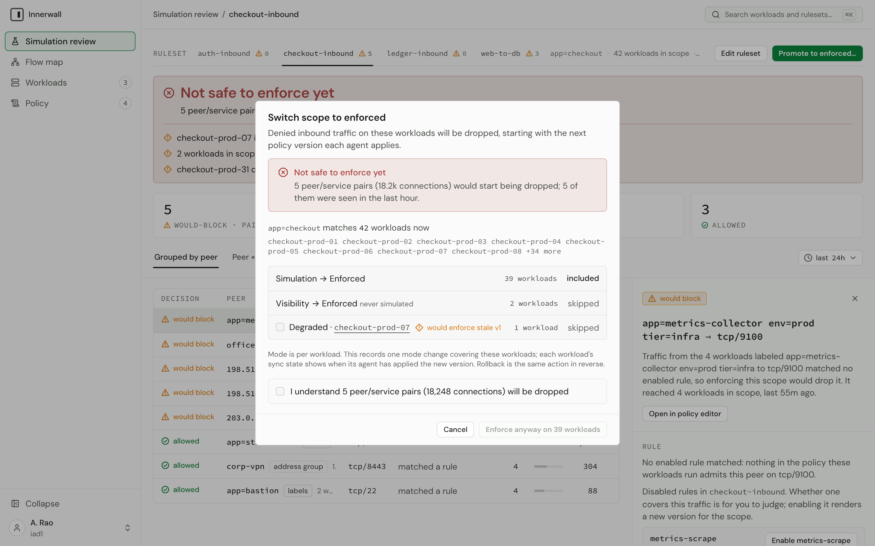The width and height of the screenshot is (875, 546).
Task: Open Policy section in sidebar
Action: click(x=70, y=103)
